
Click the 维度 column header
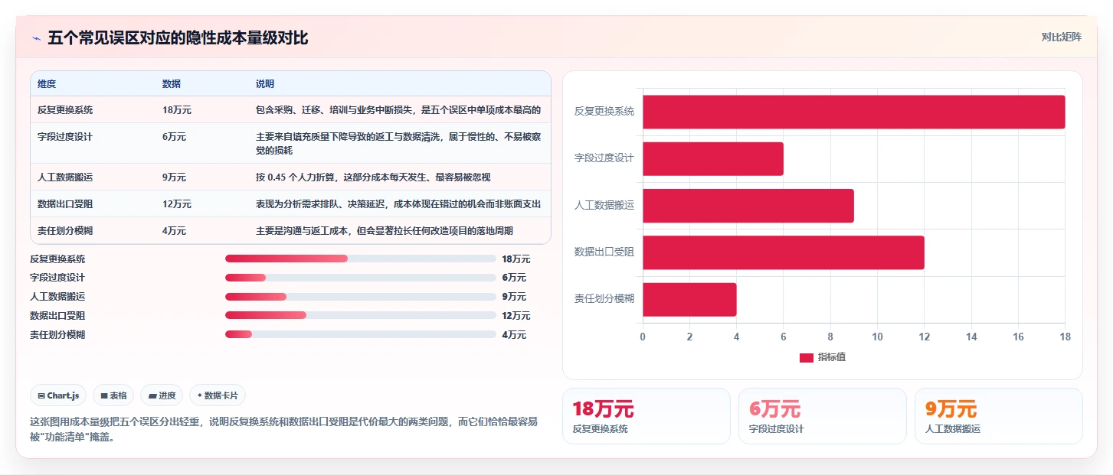[47, 84]
